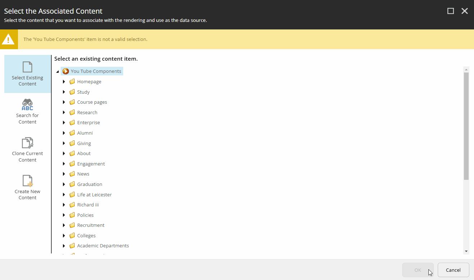Viewport: 474px width, 280px height.
Task: Click the Select Existing Content document icon
Action: tap(27, 68)
